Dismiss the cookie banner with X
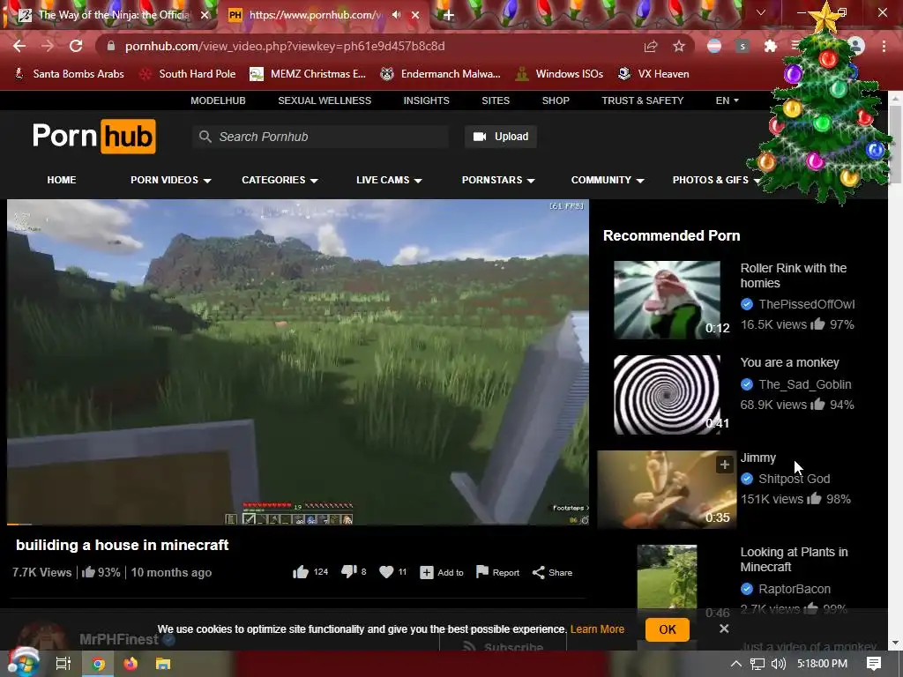The height and width of the screenshot is (677, 903). coord(724,629)
